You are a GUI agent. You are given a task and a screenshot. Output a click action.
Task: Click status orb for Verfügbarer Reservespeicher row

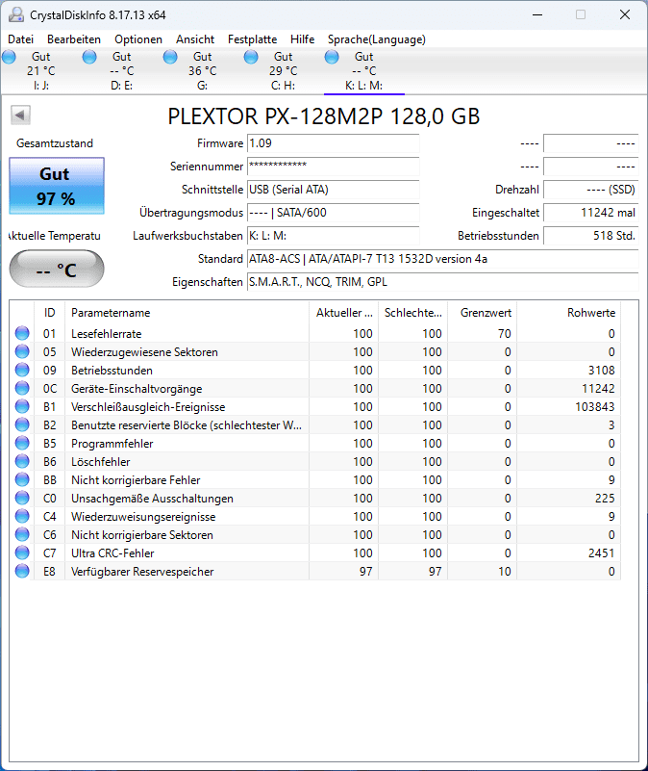tap(22, 571)
